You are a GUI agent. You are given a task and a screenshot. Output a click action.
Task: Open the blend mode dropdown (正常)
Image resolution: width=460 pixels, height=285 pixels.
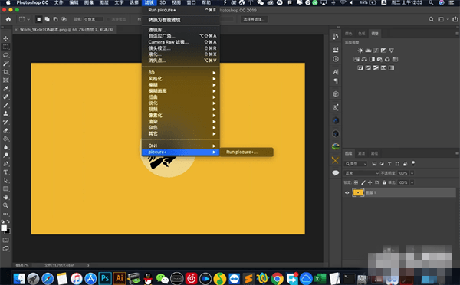[x=362, y=173]
